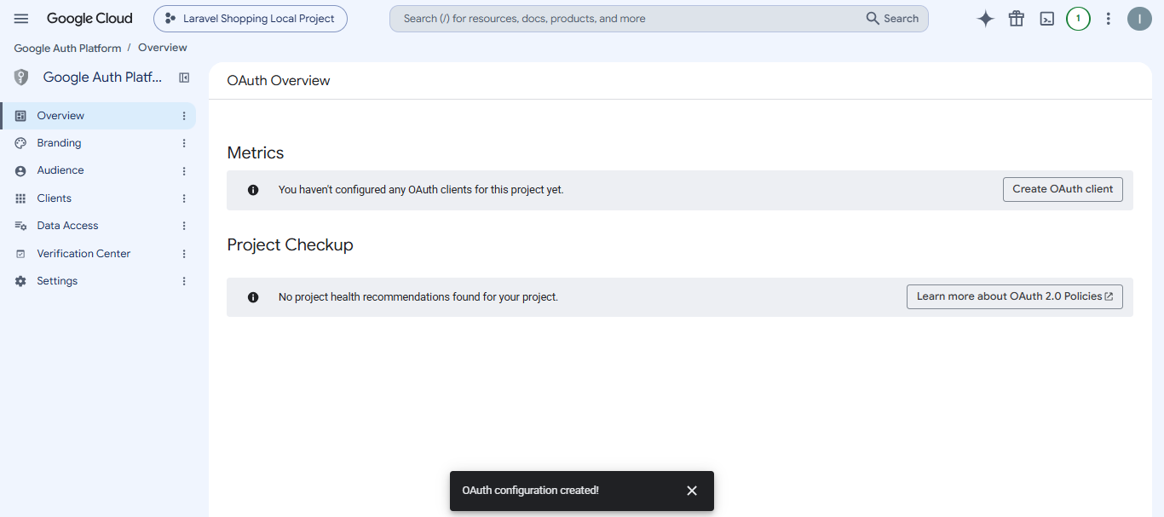Click Google Auth Platform breadcrumb link
1164x517 pixels.
[67, 49]
